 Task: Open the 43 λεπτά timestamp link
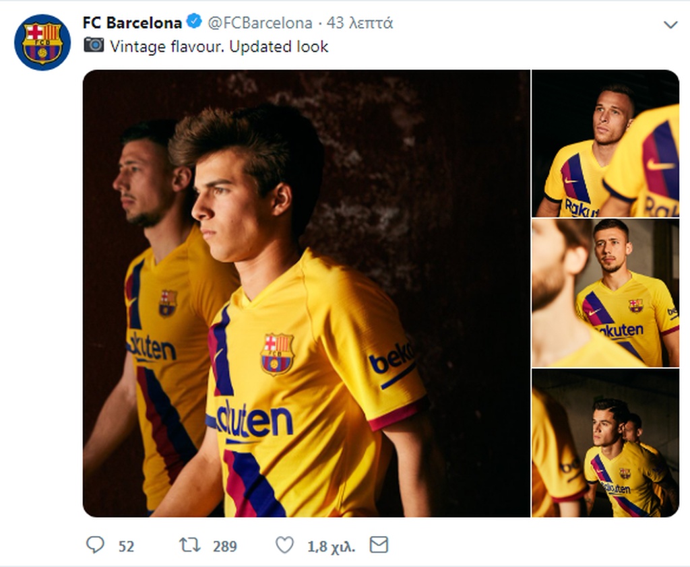360,23
